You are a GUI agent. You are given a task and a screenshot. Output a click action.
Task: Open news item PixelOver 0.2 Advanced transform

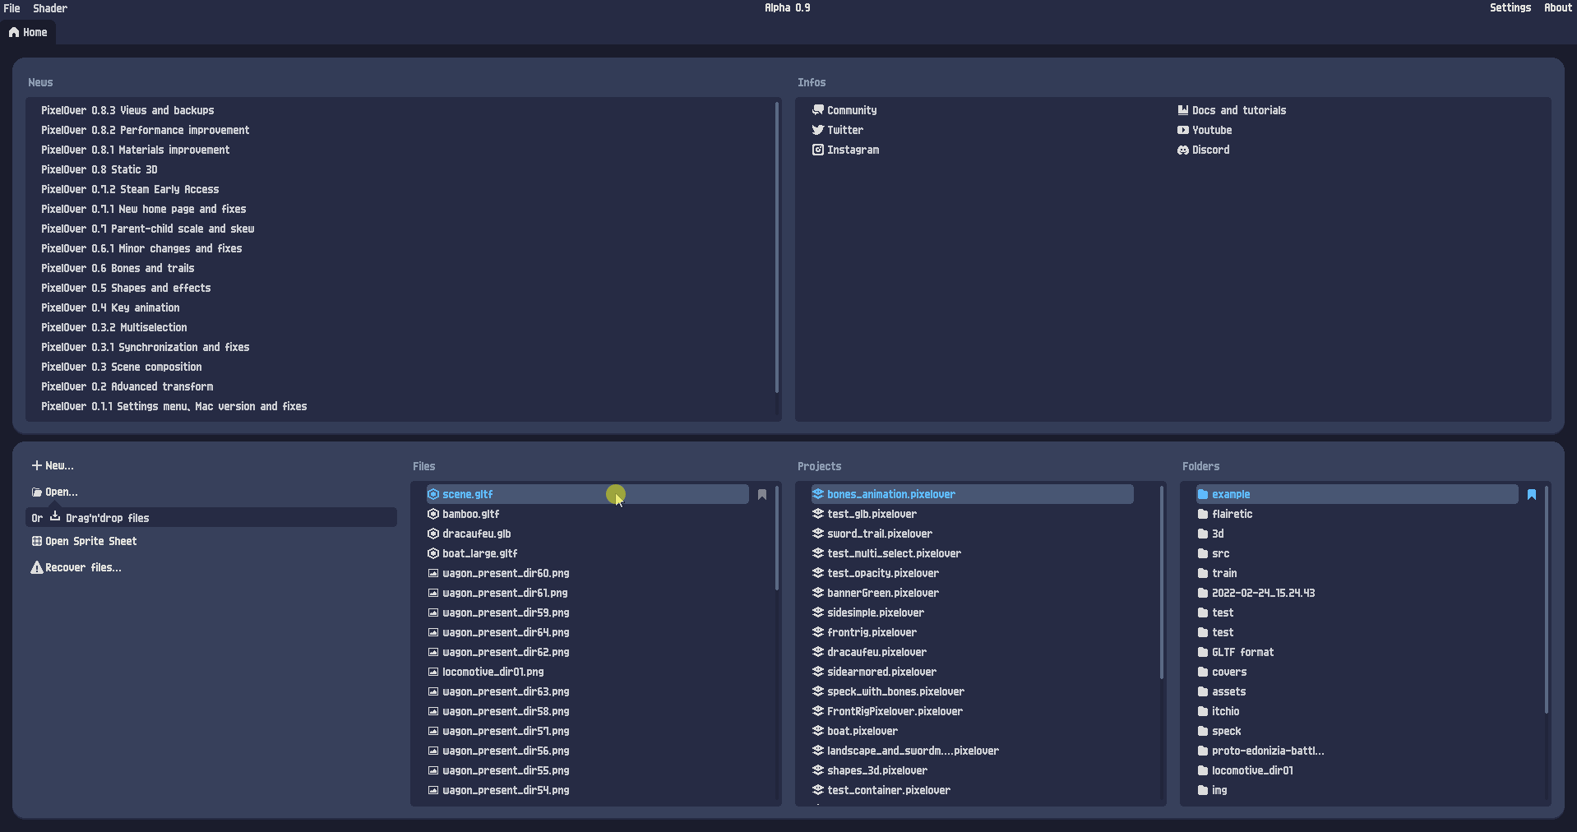click(127, 386)
